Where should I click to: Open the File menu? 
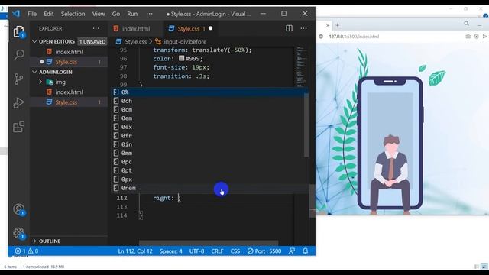click(x=32, y=14)
